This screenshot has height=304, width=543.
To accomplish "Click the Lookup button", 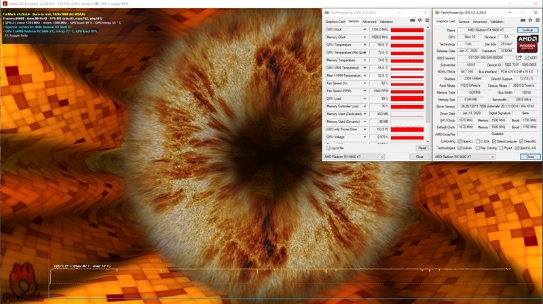I will point(527,30).
